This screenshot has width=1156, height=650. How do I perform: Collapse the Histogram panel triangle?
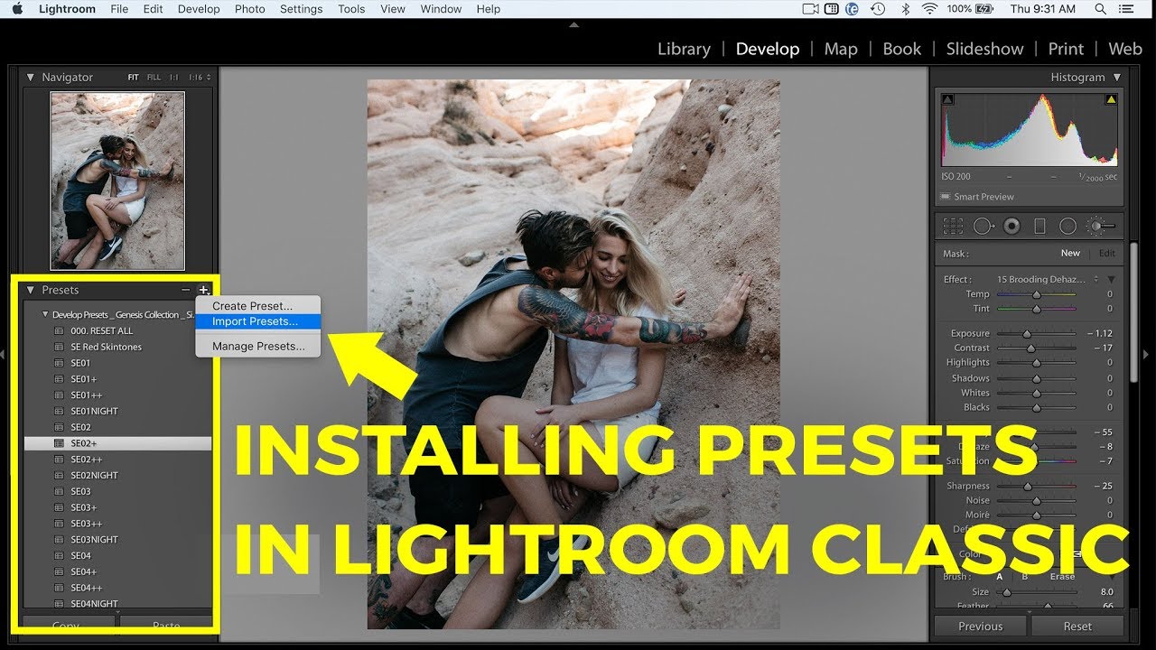tap(1117, 78)
